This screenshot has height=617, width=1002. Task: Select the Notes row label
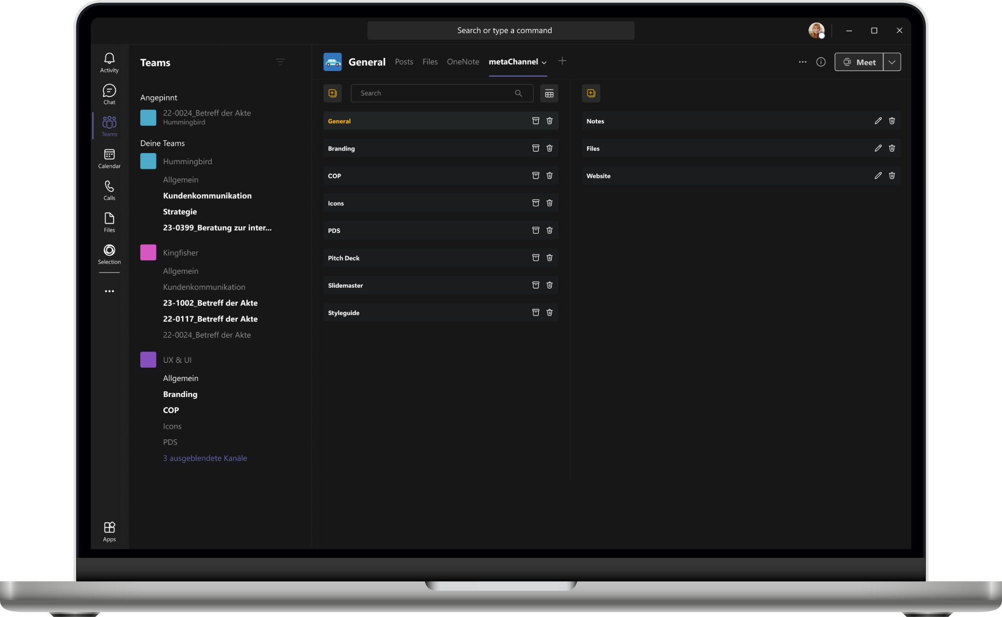coord(595,121)
